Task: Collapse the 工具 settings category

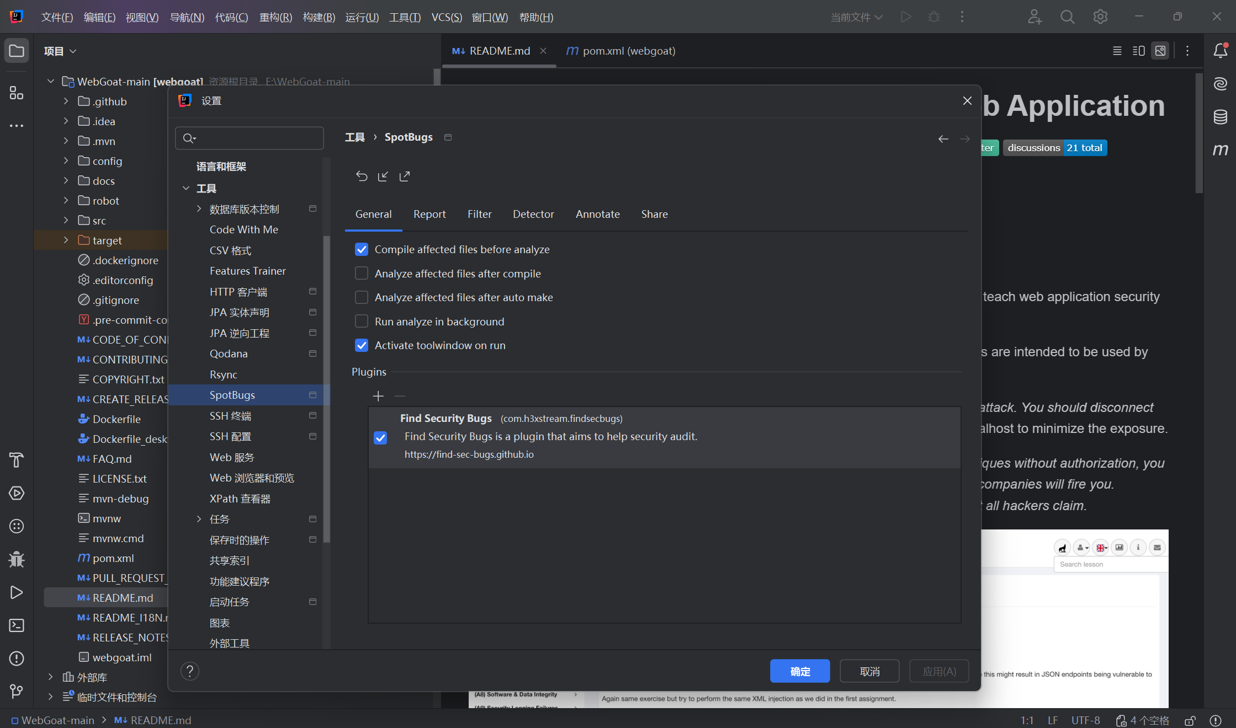Action: tap(186, 188)
